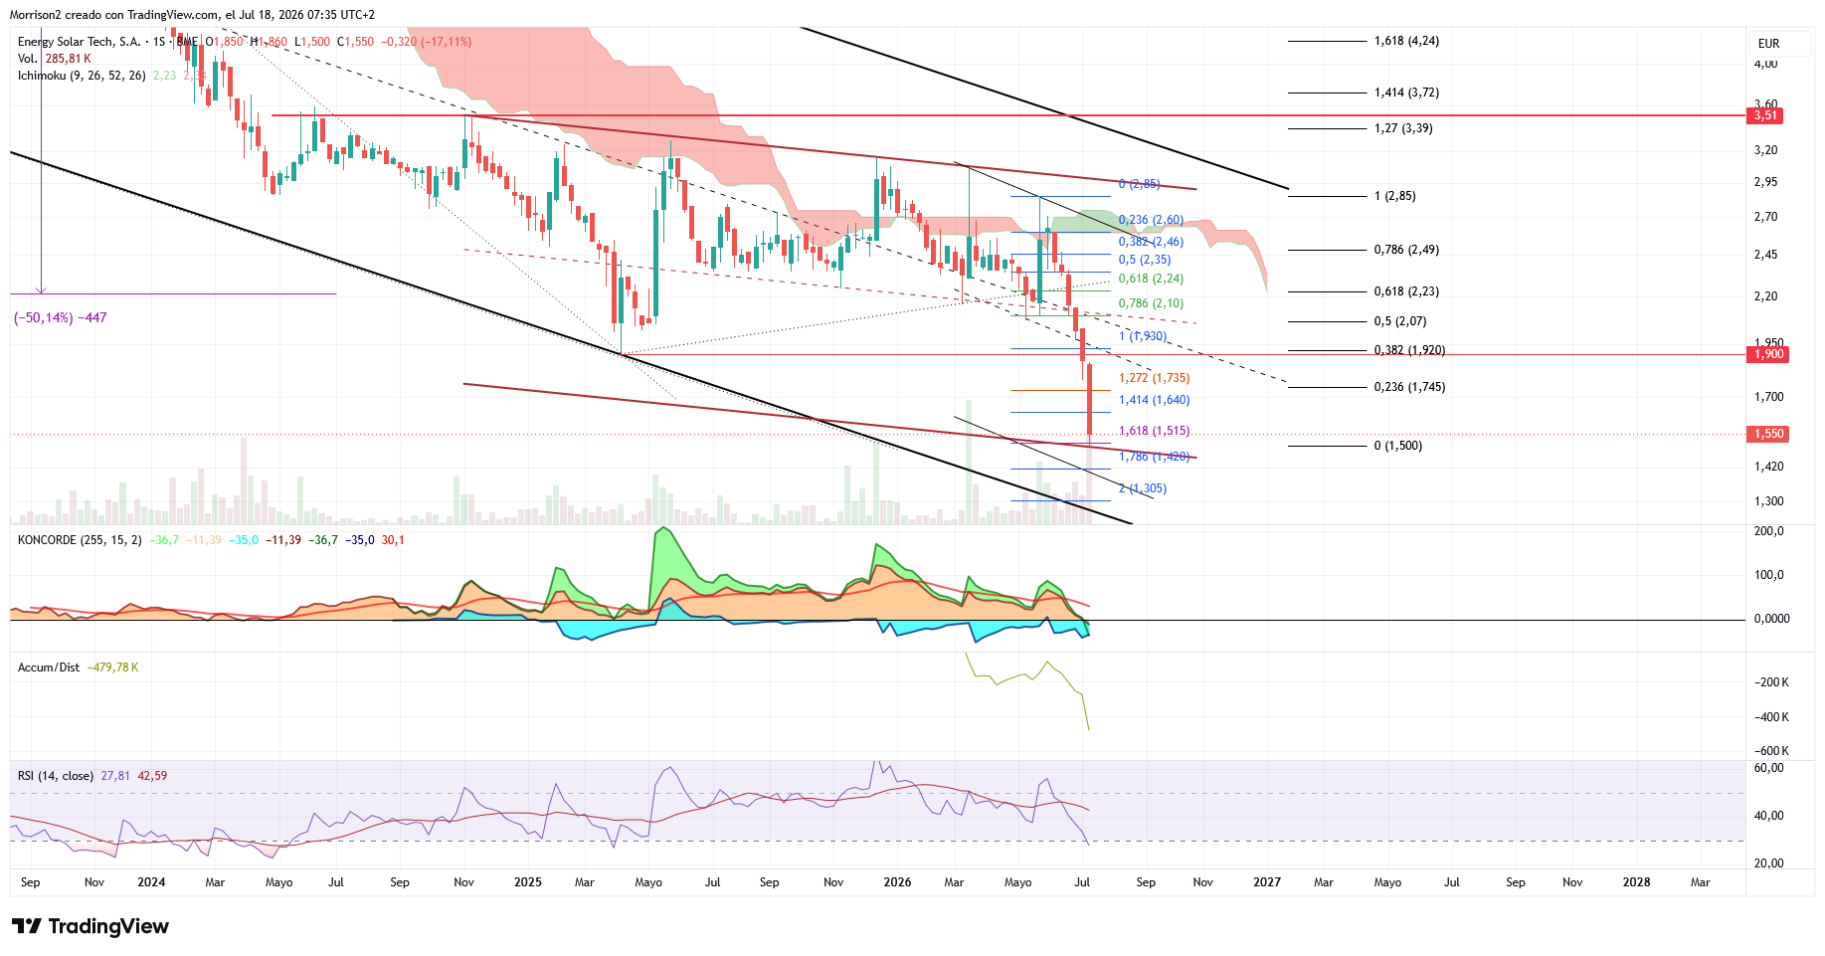Click the 2027 label on the time axis
This screenshot has width=1825, height=956.
pos(1267,882)
